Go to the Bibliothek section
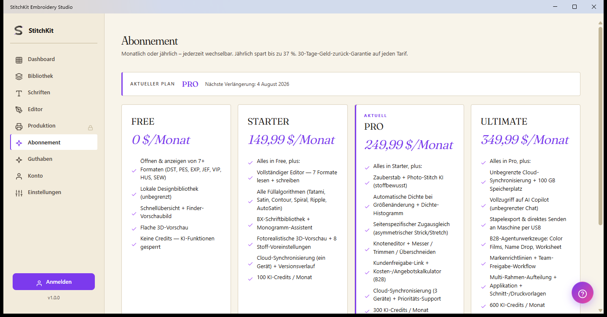This screenshot has height=317, width=607. tap(54, 76)
